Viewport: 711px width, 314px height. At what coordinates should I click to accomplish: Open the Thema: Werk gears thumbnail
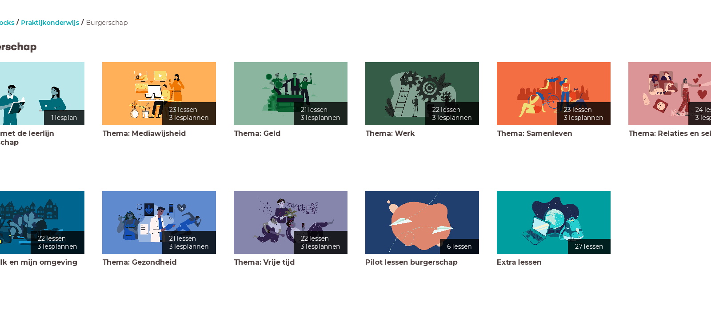click(x=422, y=94)
